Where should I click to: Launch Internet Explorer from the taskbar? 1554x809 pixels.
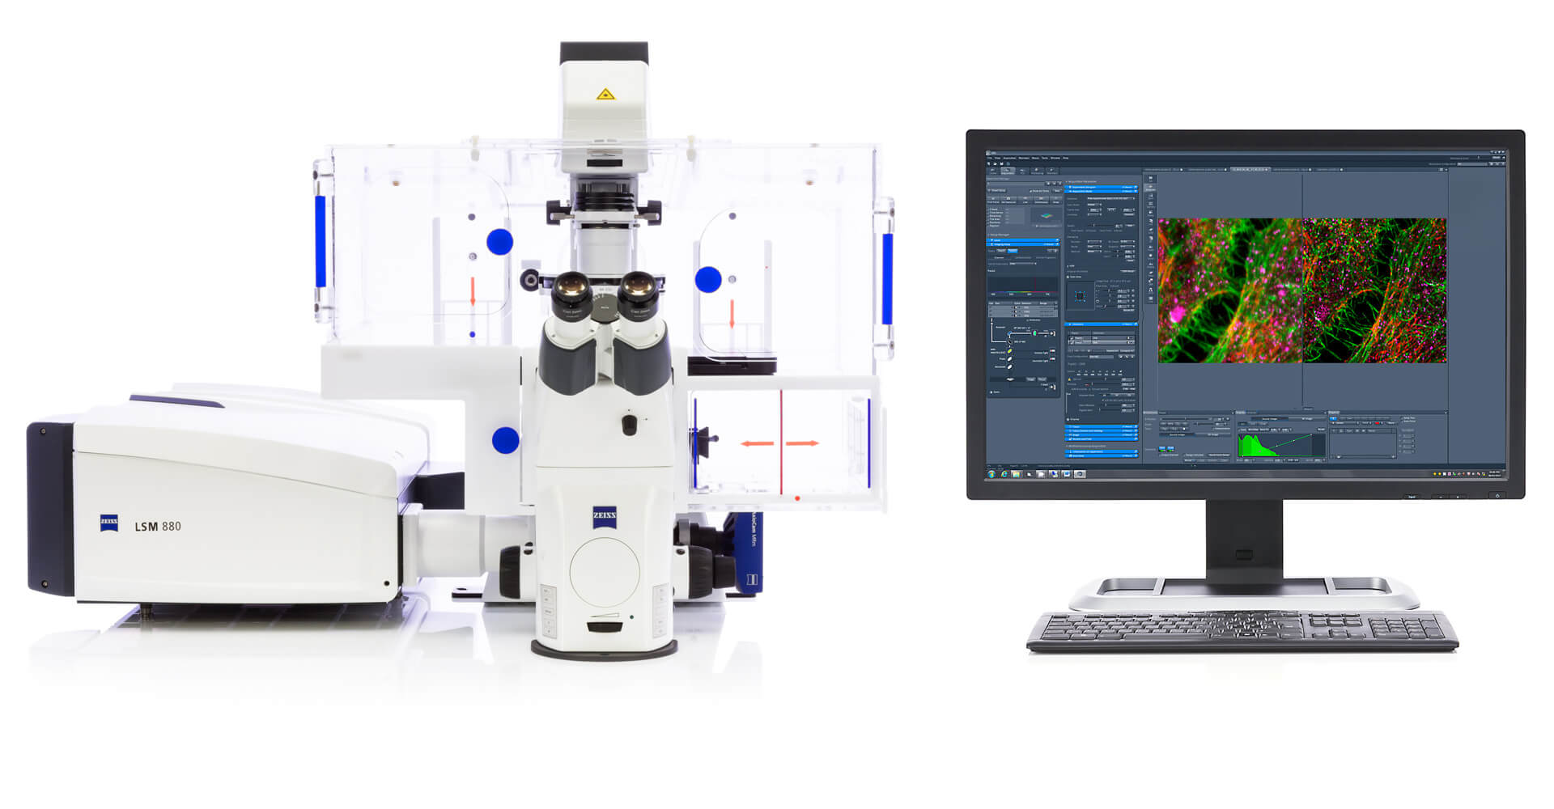point(1004,474)
